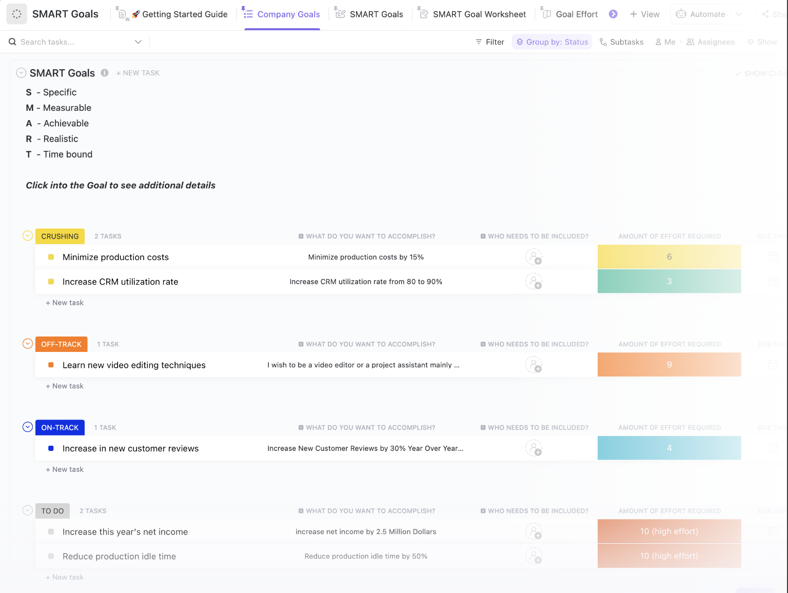Open the Subtasks option
Screen dimensions: 788x593
[621, 42]
